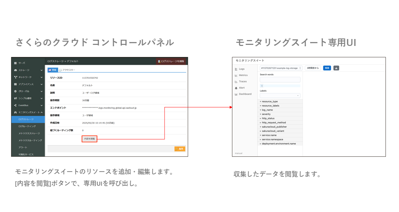Select ログルーティング in the sidebar
399x212 pixels.
click(x=27, y=126)
